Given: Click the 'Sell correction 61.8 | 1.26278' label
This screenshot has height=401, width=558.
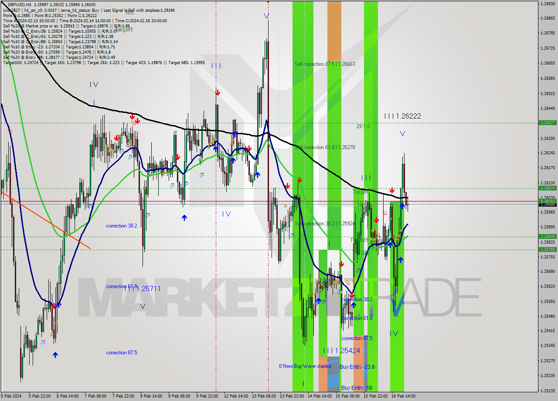Looking at the screenshot, I should coord(325,147).
